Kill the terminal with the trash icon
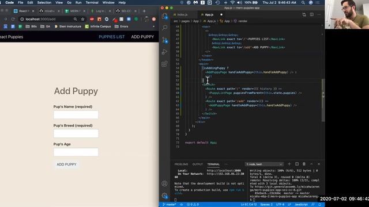 [304, 164]
